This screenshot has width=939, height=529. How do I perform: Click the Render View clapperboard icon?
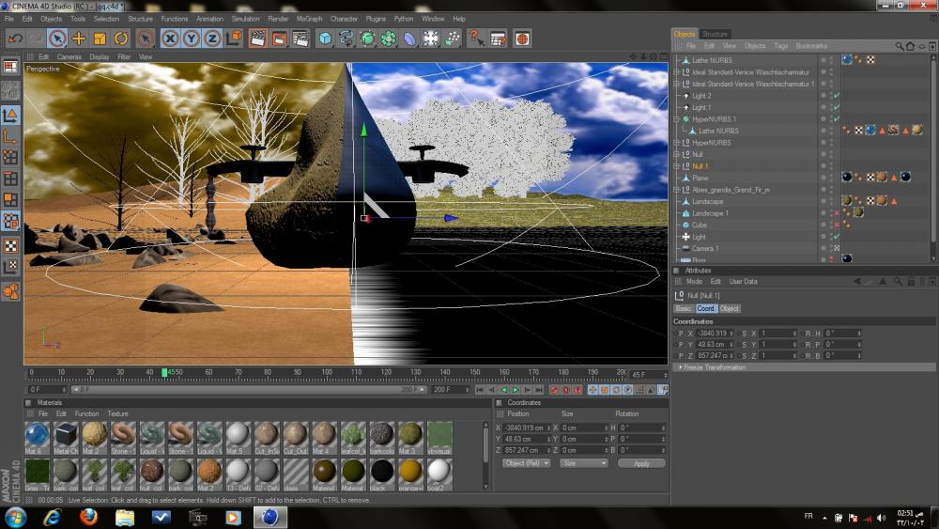(257, 39)
